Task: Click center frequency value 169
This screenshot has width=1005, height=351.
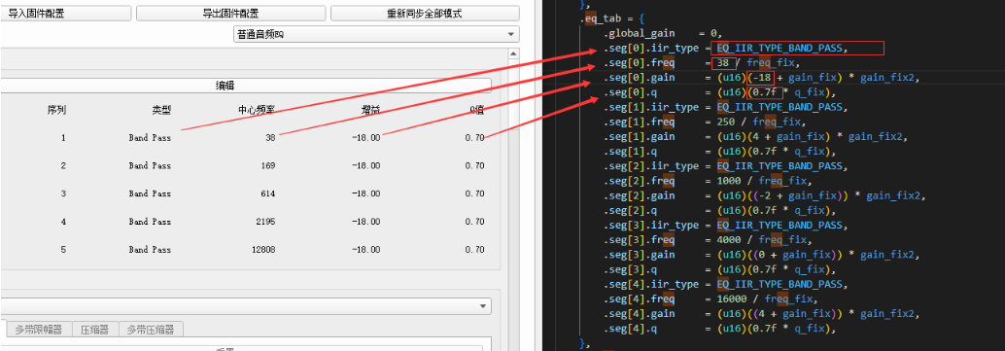Action: pos(268,165)
